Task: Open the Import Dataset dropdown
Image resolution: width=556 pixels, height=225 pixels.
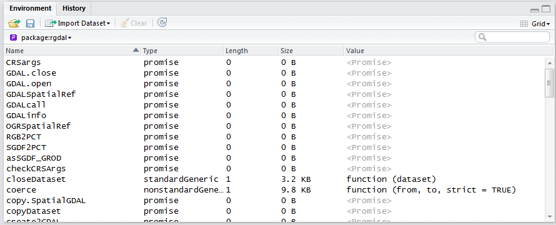Action: pyautogui.click(x=77, y=23)
